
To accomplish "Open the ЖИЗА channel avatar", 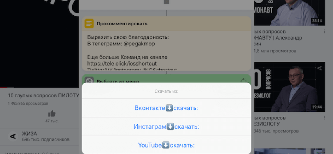I will click(x=13, y=136).
